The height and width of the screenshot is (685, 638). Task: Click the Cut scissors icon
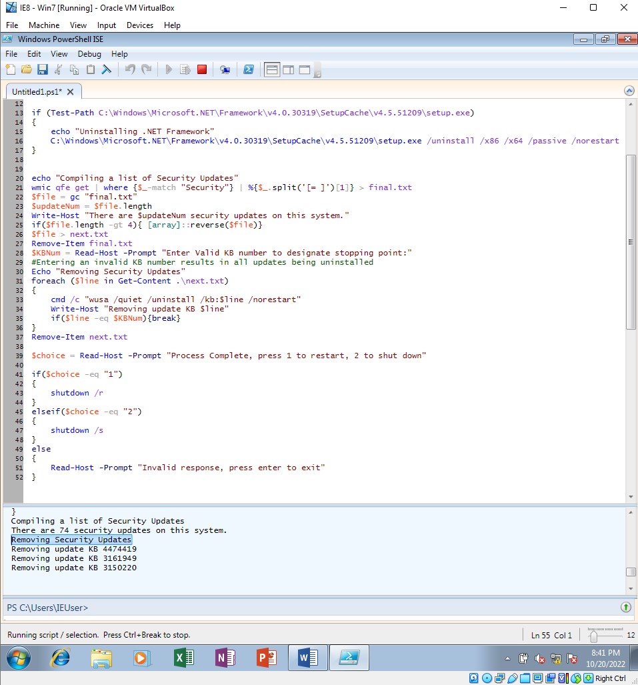pos(58,69)
